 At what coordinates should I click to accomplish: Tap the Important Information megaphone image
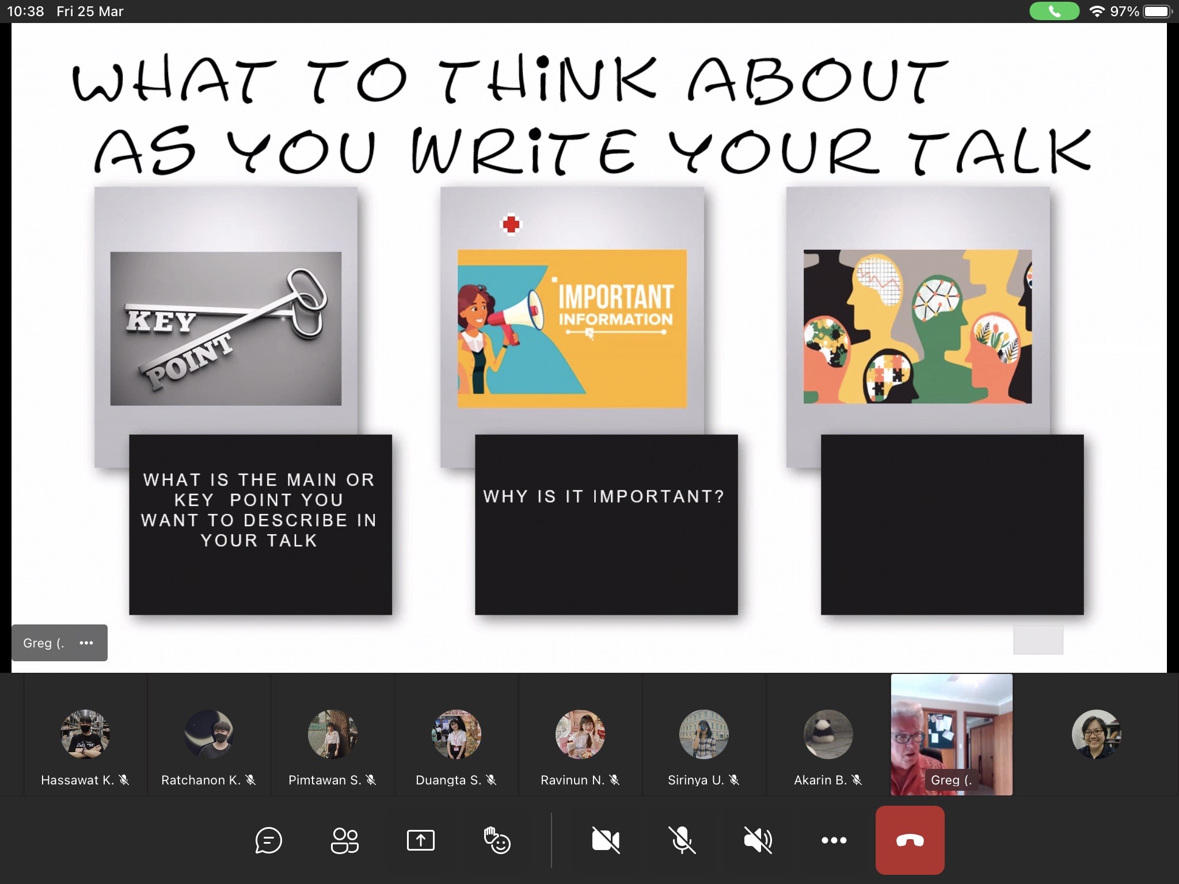coord(572,329)
